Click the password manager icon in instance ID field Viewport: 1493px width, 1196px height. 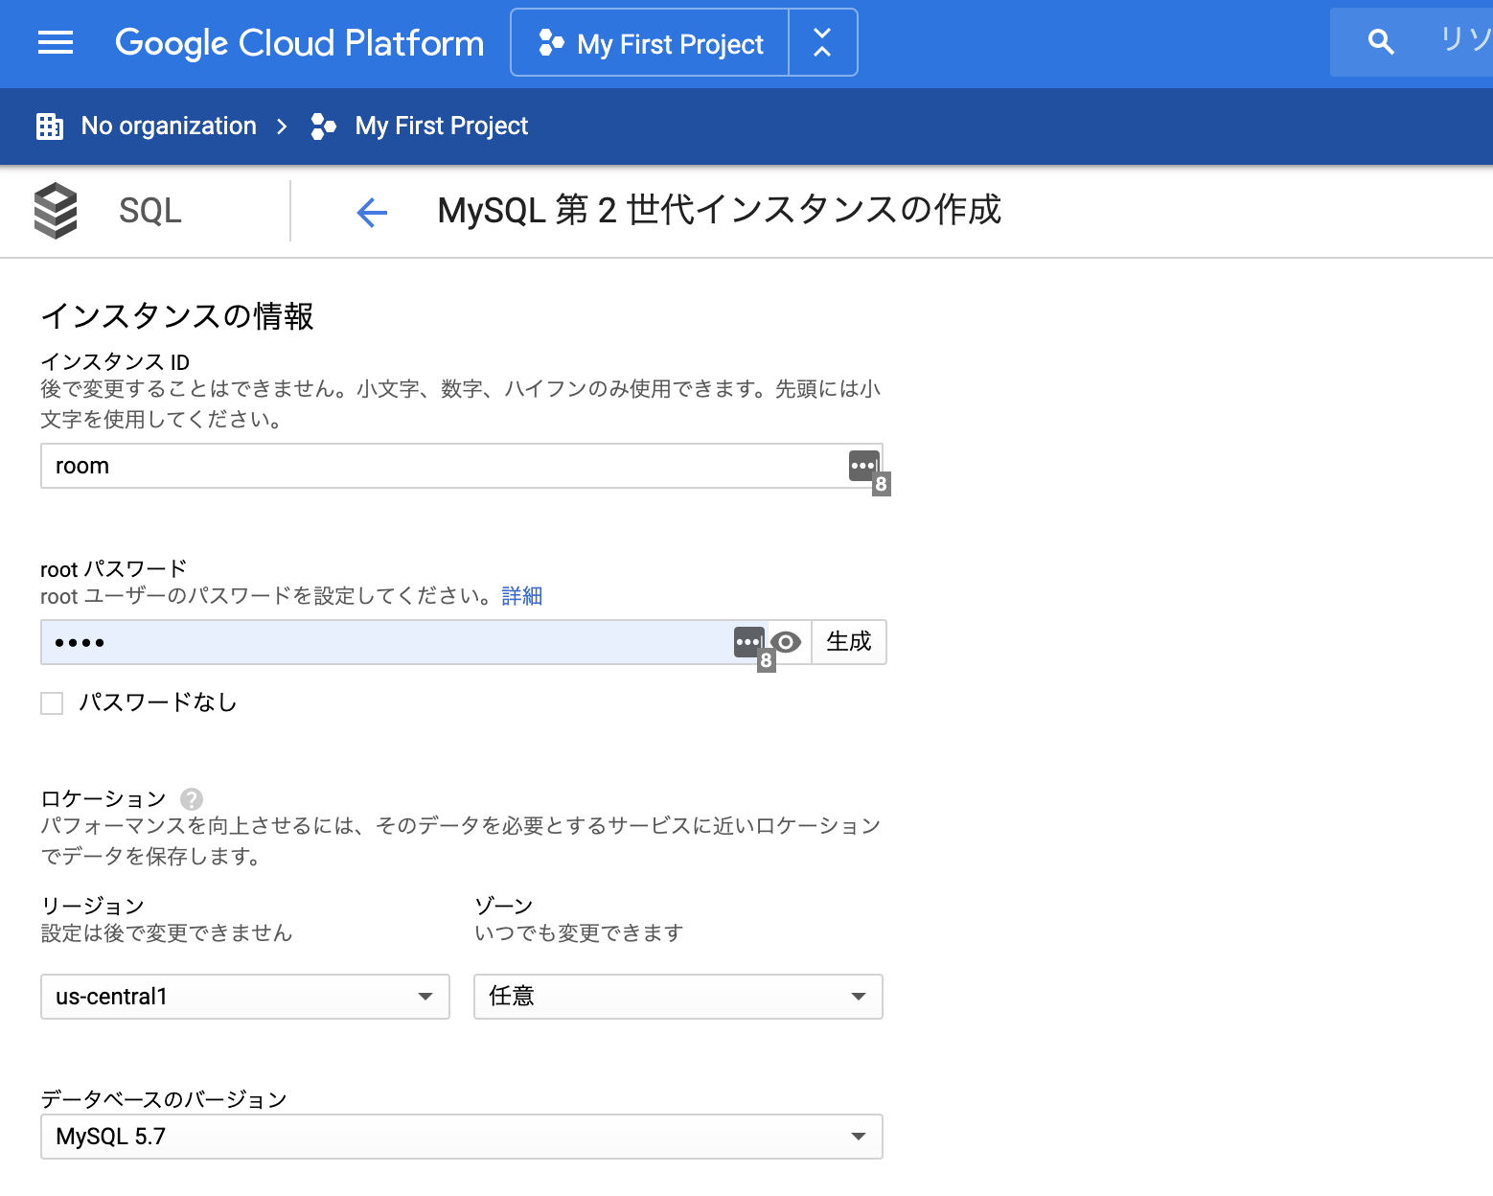[x=864, y=467]
